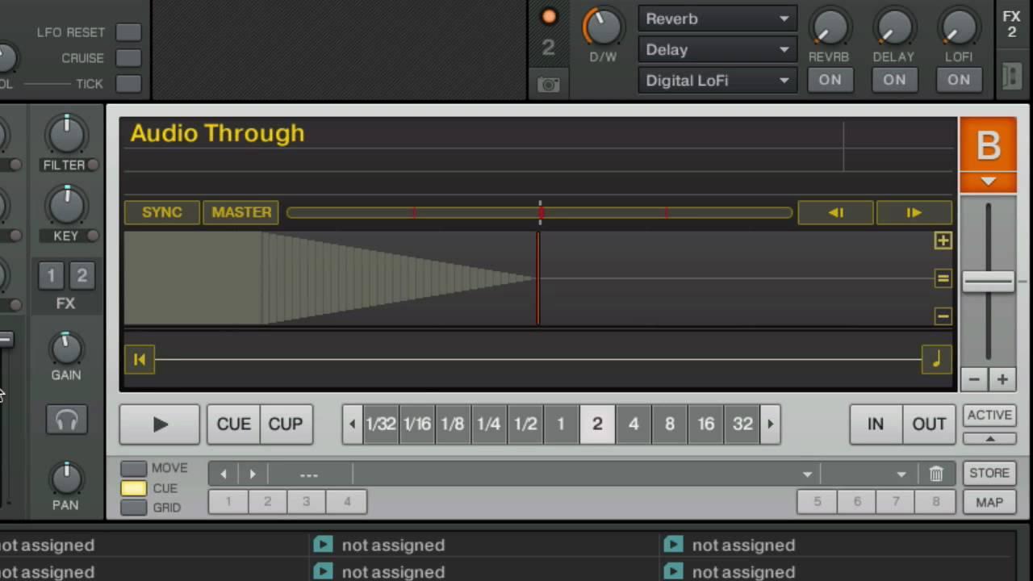Image resolution: width=1033 pixels, height=581 pixels.
Task: Click the tempo bend right arrow
Action: click(x=914, y=212)
